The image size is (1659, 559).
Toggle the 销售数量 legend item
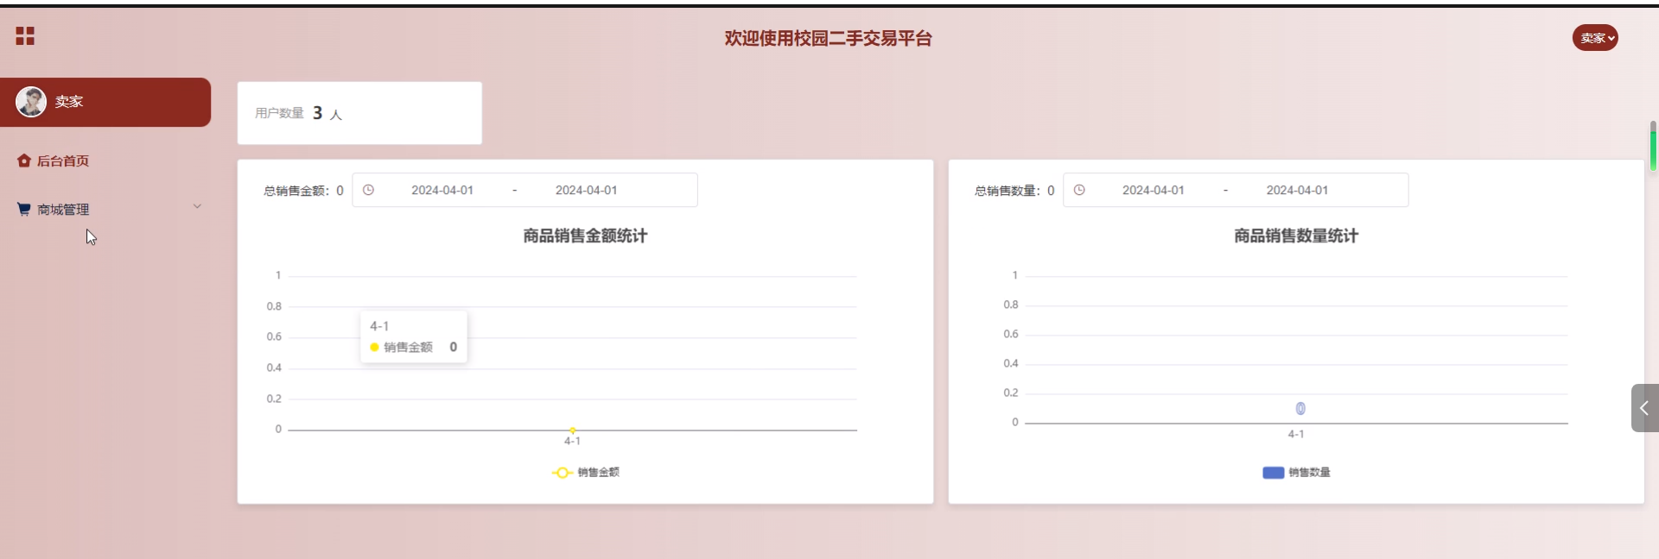pyautogui.click(x=1296, y=472)
